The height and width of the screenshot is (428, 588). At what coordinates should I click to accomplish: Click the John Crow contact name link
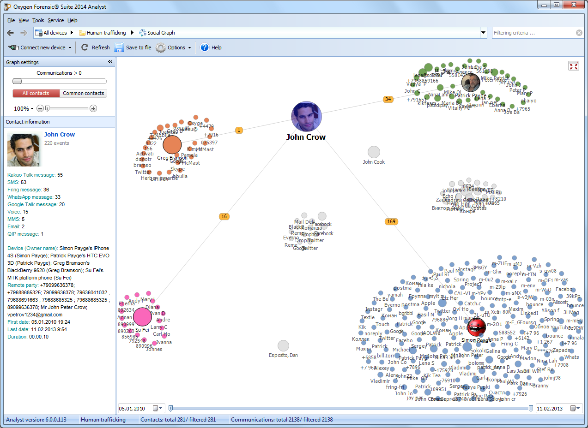pyautogui.click(x=59, y=135)
